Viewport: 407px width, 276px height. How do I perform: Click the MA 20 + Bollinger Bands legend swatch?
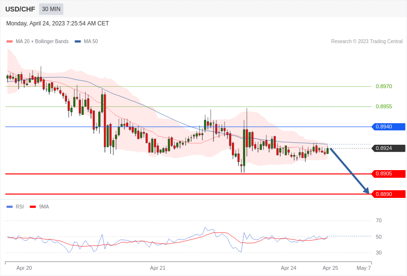click(x=10, y=41)
